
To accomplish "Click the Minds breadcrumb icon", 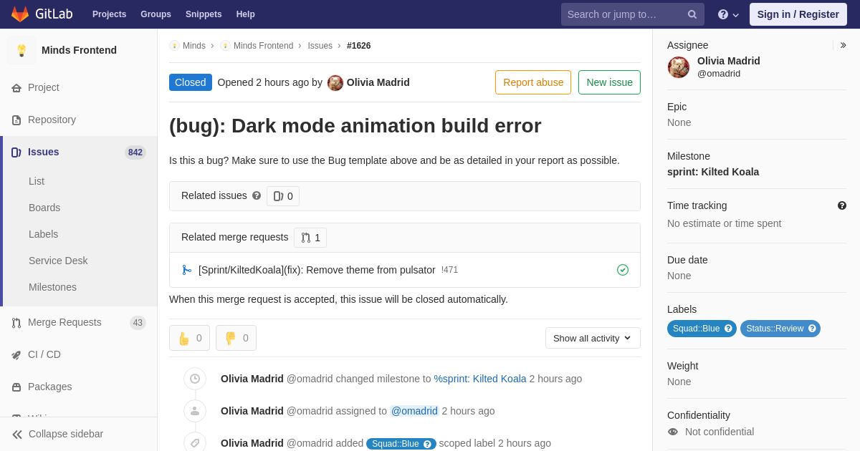I will (174, 46).
